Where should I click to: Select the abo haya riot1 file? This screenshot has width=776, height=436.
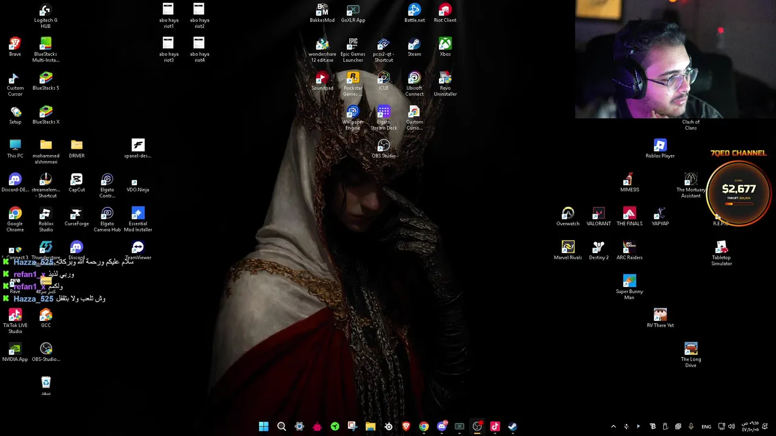click(x=169, y=16)
